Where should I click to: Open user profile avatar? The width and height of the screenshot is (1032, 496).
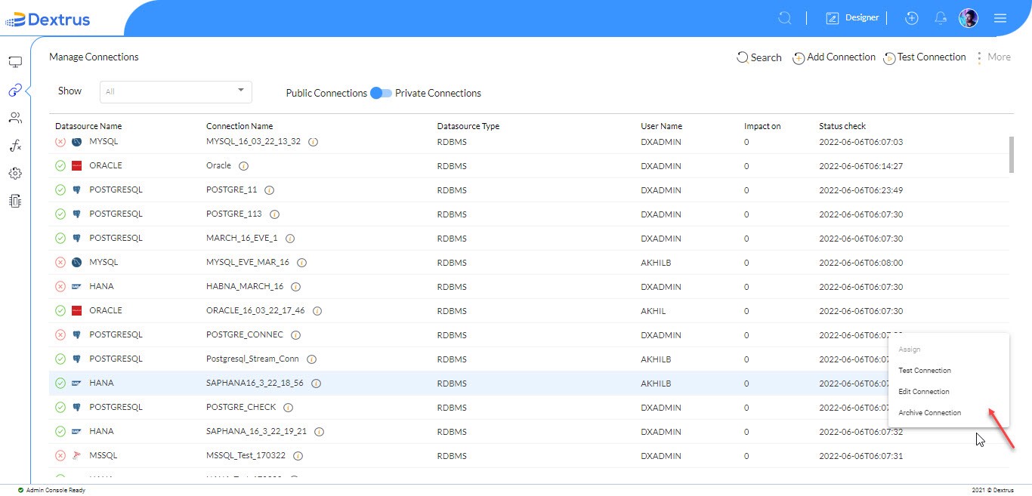[x=969, y=18]
